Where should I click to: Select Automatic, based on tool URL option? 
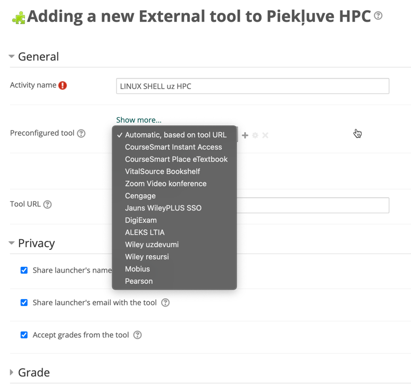[174, 135]
